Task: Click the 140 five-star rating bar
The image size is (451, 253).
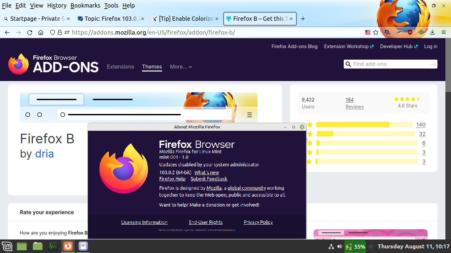Action: (364, 125)
